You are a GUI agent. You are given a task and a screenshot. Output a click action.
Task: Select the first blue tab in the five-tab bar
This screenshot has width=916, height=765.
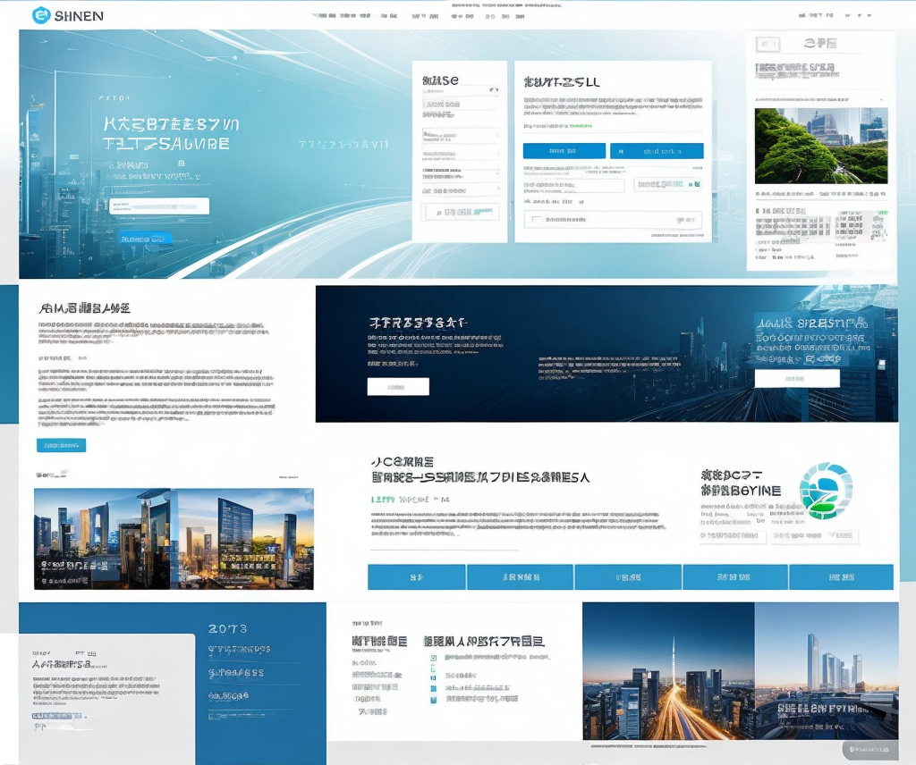click(x=416, y=577)
